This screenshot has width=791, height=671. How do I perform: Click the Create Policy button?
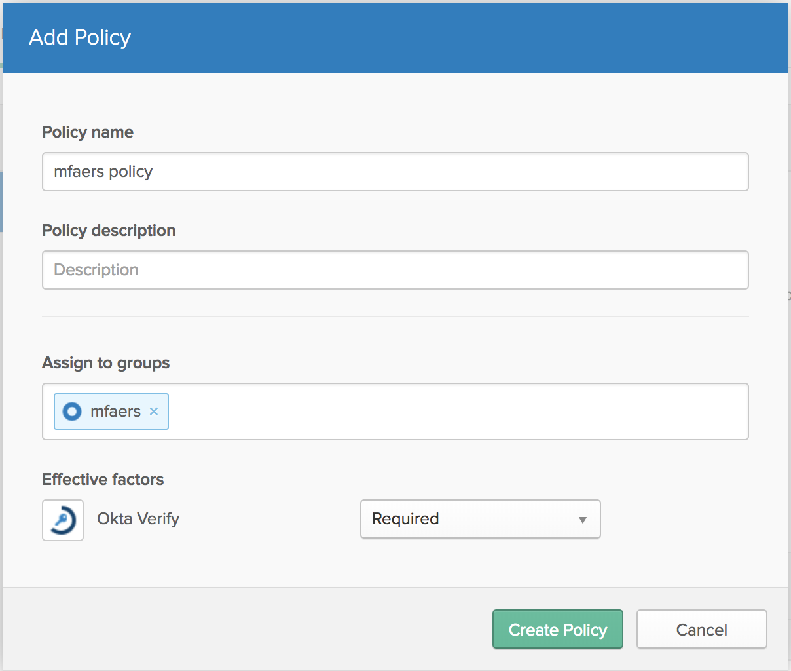click(x=557, y=630)
